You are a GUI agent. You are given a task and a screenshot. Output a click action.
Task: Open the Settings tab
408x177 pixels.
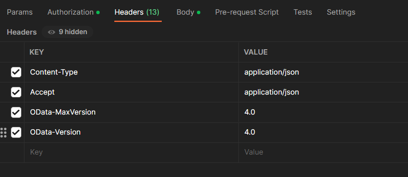click(x=341, y=12)
